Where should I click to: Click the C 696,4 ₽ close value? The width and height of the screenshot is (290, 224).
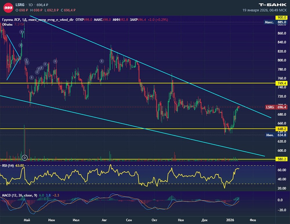(68, 10)
